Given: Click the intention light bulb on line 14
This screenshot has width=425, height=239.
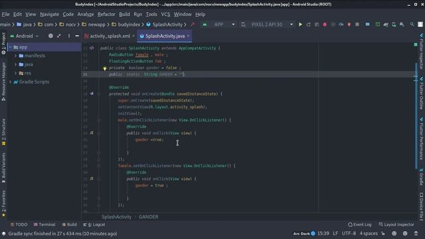Looking at the screenshot, I should pyautogui.click(x=105, y=68).
